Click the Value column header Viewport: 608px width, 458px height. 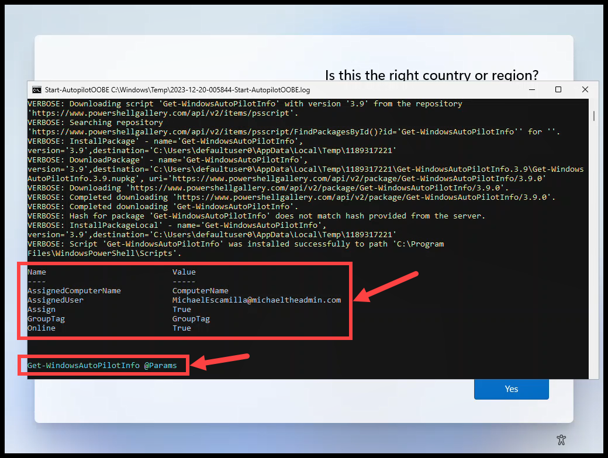click(184, 272)
